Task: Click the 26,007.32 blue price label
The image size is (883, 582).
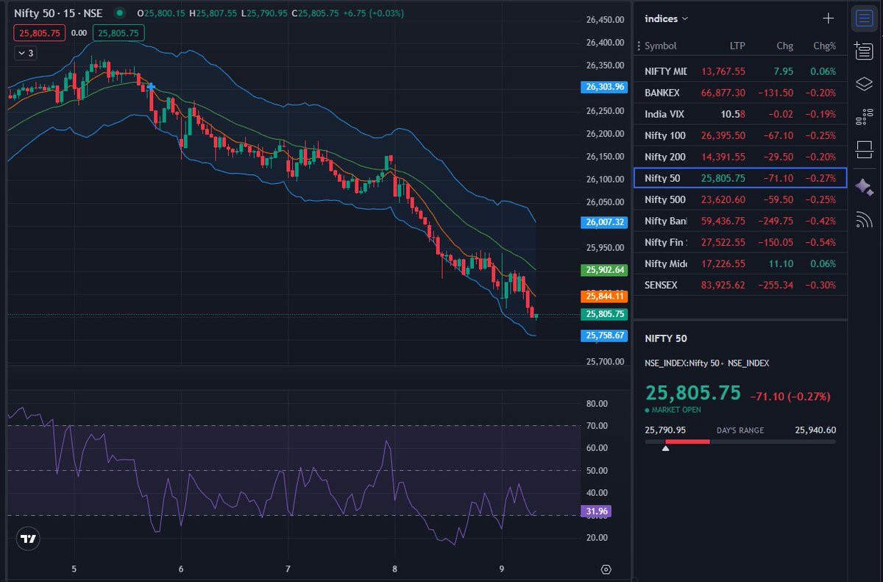Action: click(x=606, y=222)
